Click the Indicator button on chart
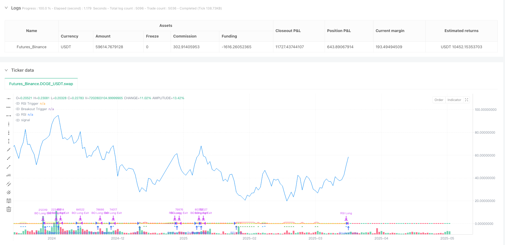505x245 pixels. [454, 100]
